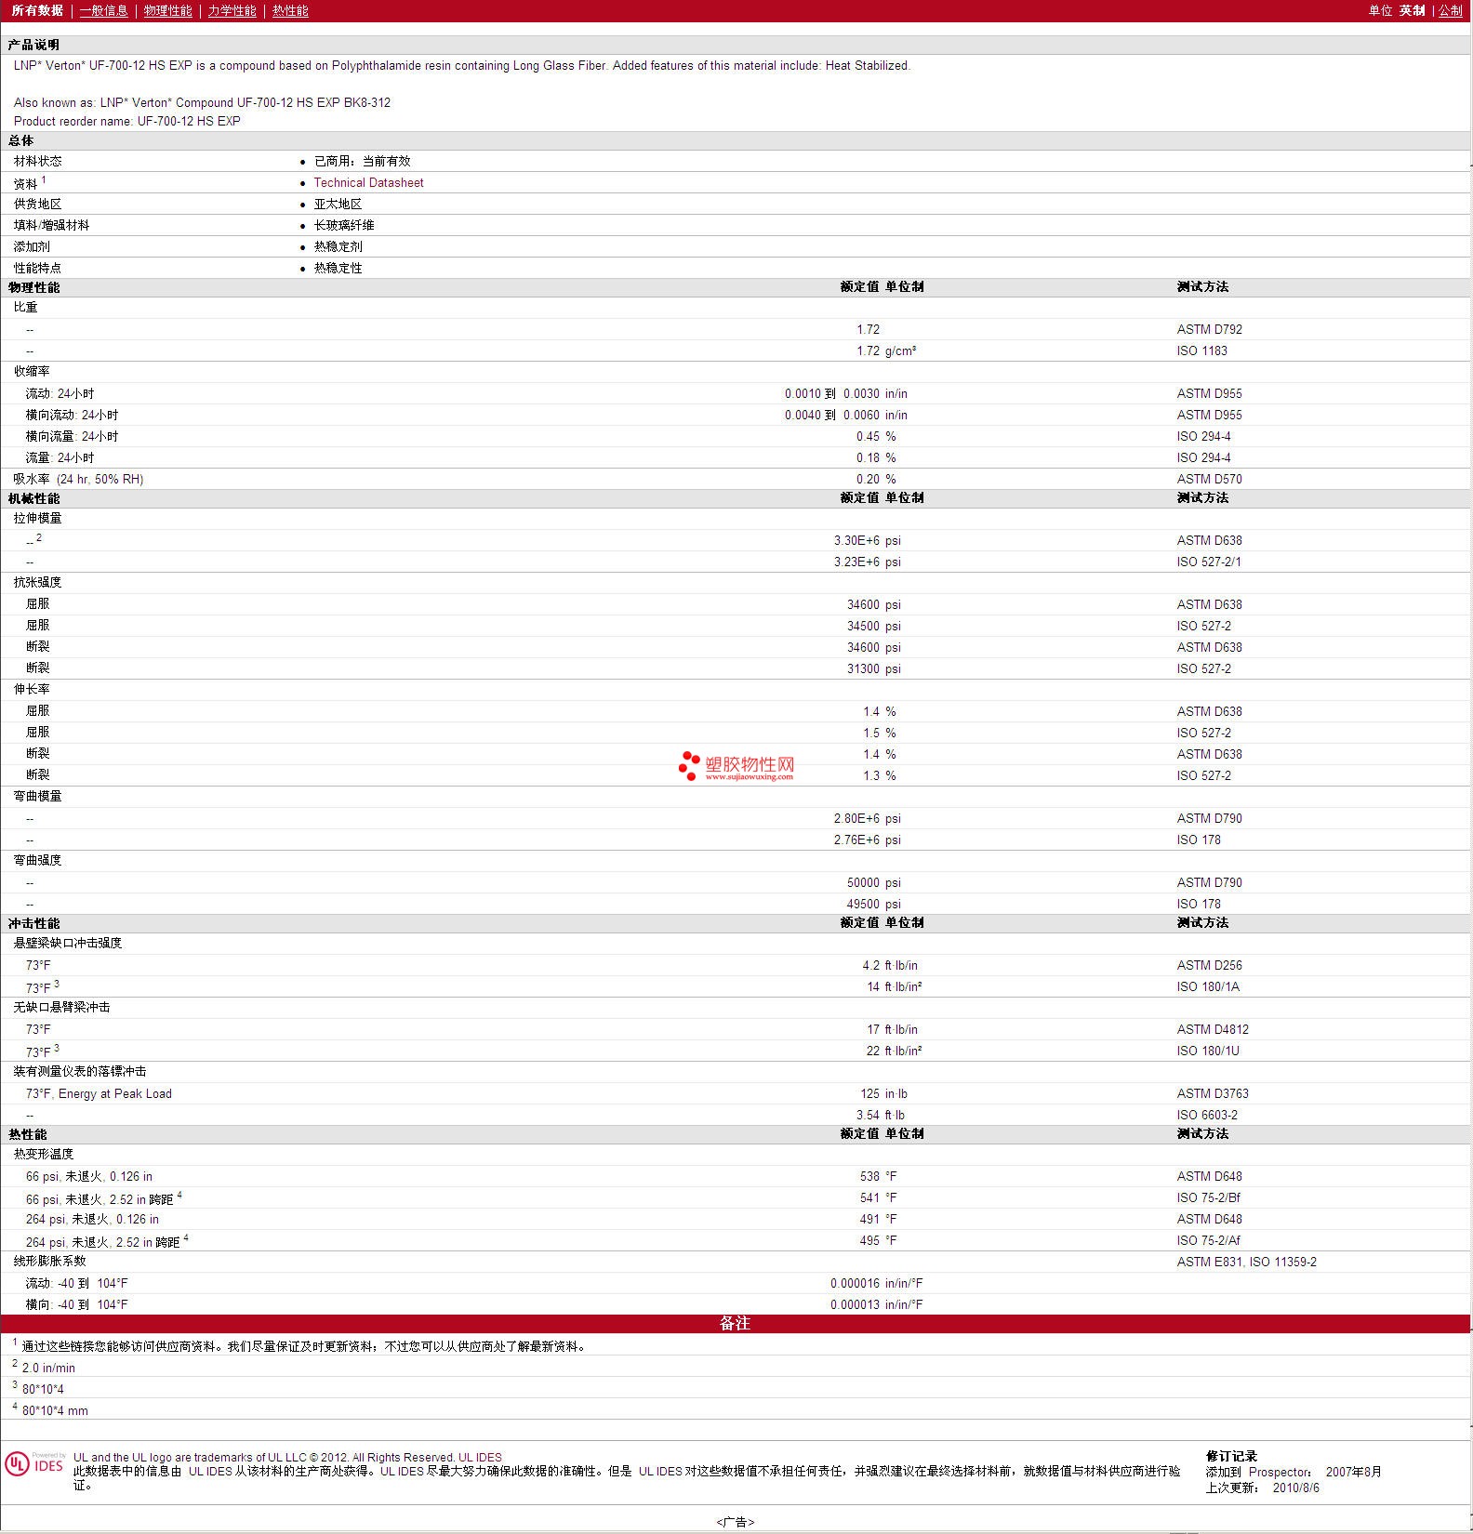This screenshot has height=1534, width=1473.
Task: Click ASTM D4812 test method
Action: [1213, 1029]
